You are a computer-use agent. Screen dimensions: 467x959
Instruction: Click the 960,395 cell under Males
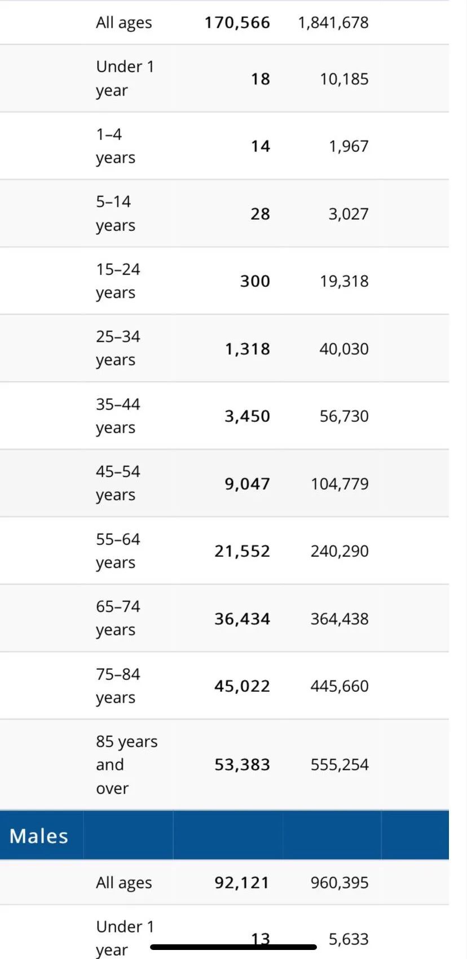[x=340, y=883]
